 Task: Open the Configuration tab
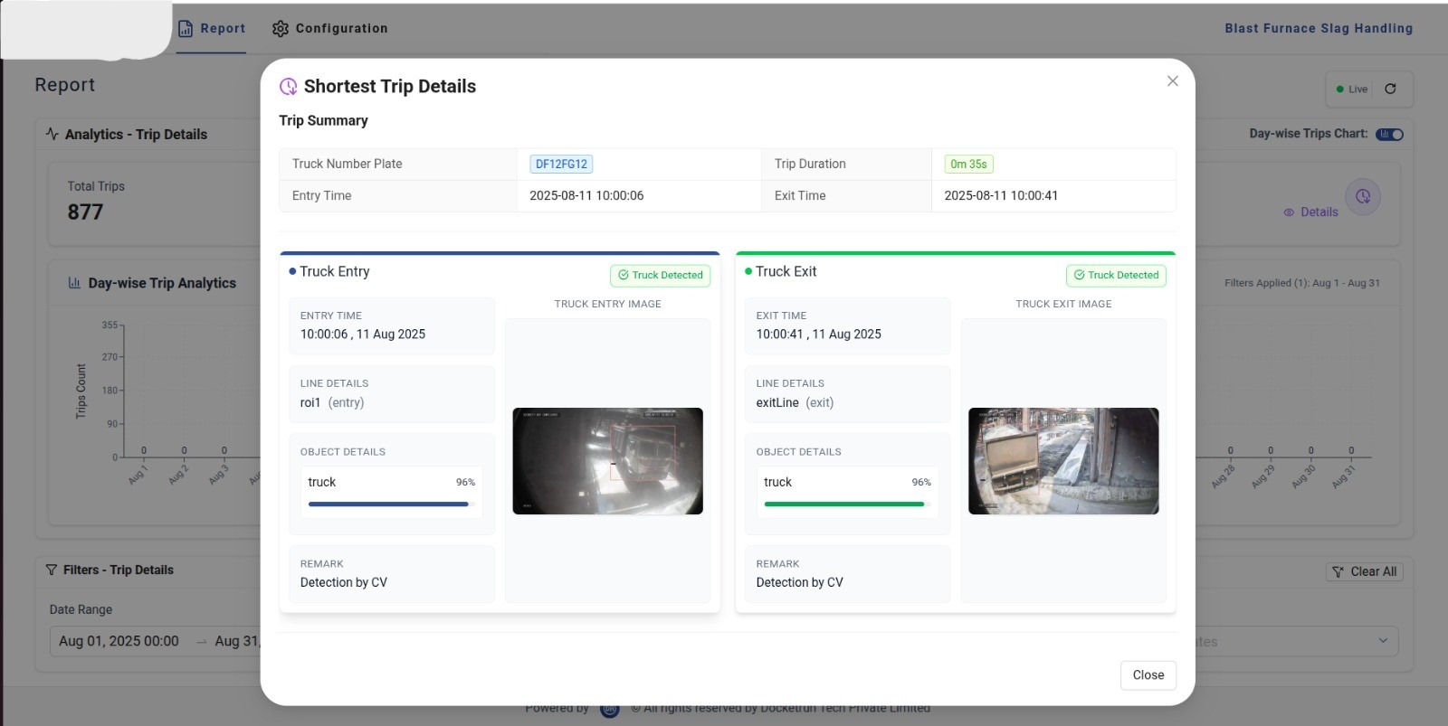click(330, 29)
